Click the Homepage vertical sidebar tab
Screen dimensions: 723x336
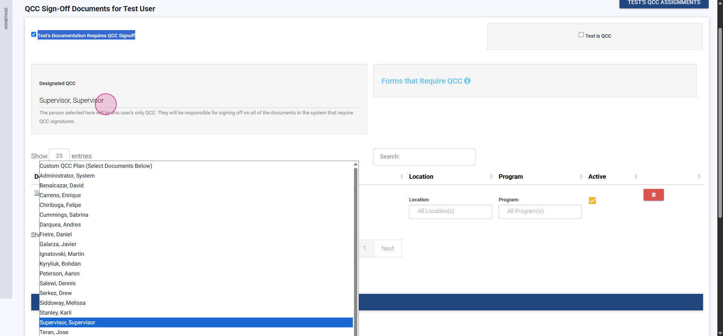point(6,18)
